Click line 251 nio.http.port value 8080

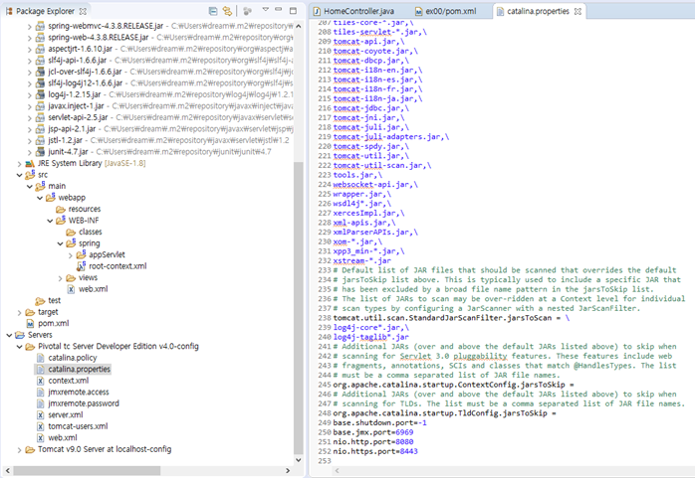tap(404, 442)
